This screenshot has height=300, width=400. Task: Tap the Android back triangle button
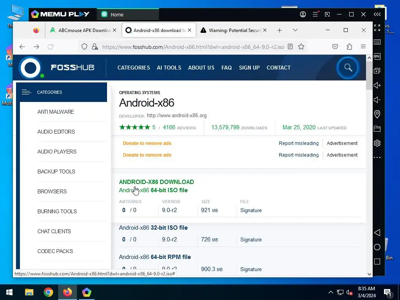pos(377,232)
